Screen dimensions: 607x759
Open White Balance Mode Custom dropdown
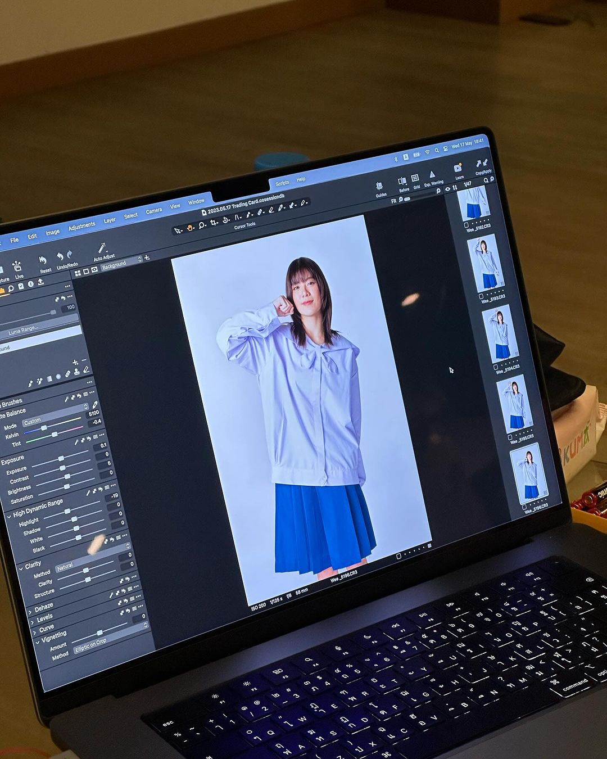coord(55,416)
